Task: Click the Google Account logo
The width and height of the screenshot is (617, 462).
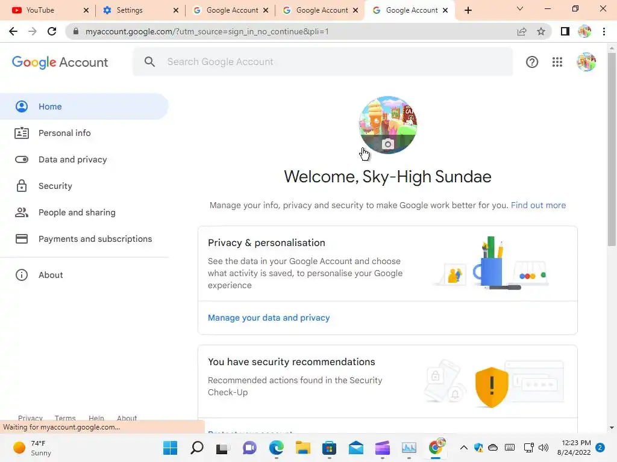Action: [60, 62]
